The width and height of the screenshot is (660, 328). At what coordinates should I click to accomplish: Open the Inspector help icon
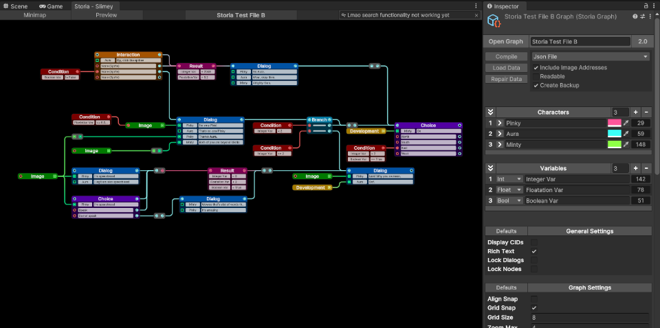[x=635, y=16]
